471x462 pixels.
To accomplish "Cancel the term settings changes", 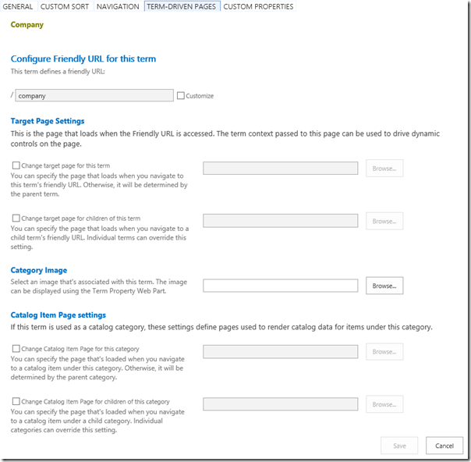I will click(x=444, y=446).
